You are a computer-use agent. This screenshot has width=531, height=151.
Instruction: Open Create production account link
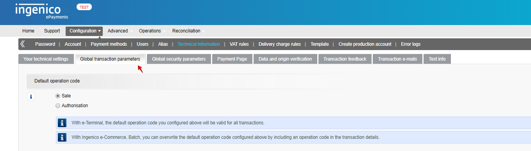tap(365, 44)
